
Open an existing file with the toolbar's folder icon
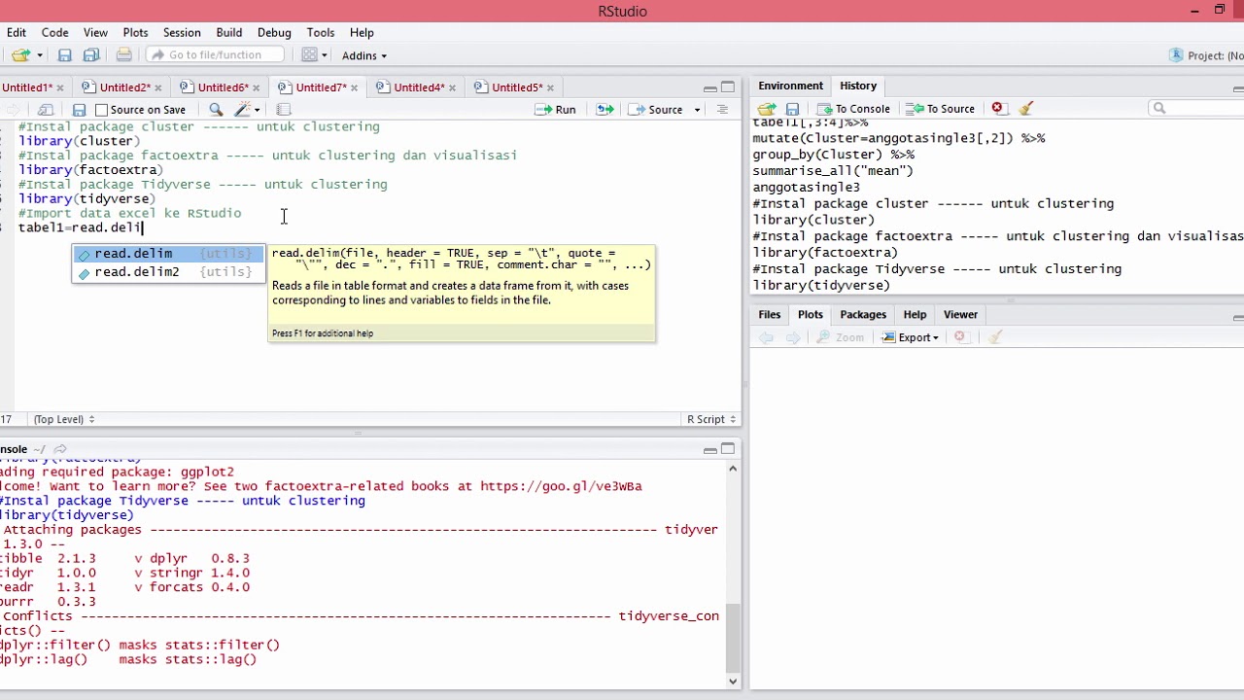coord(19,55)
